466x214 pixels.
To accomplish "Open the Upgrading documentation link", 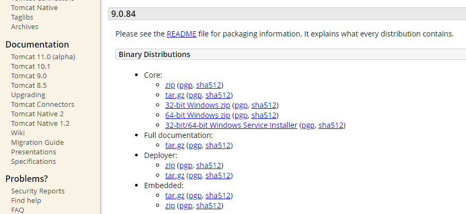I will (28, 95).
